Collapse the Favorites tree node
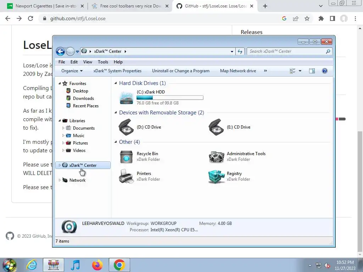Image resolution: width=363 pixels, height=272 pixels. [60, 83]
